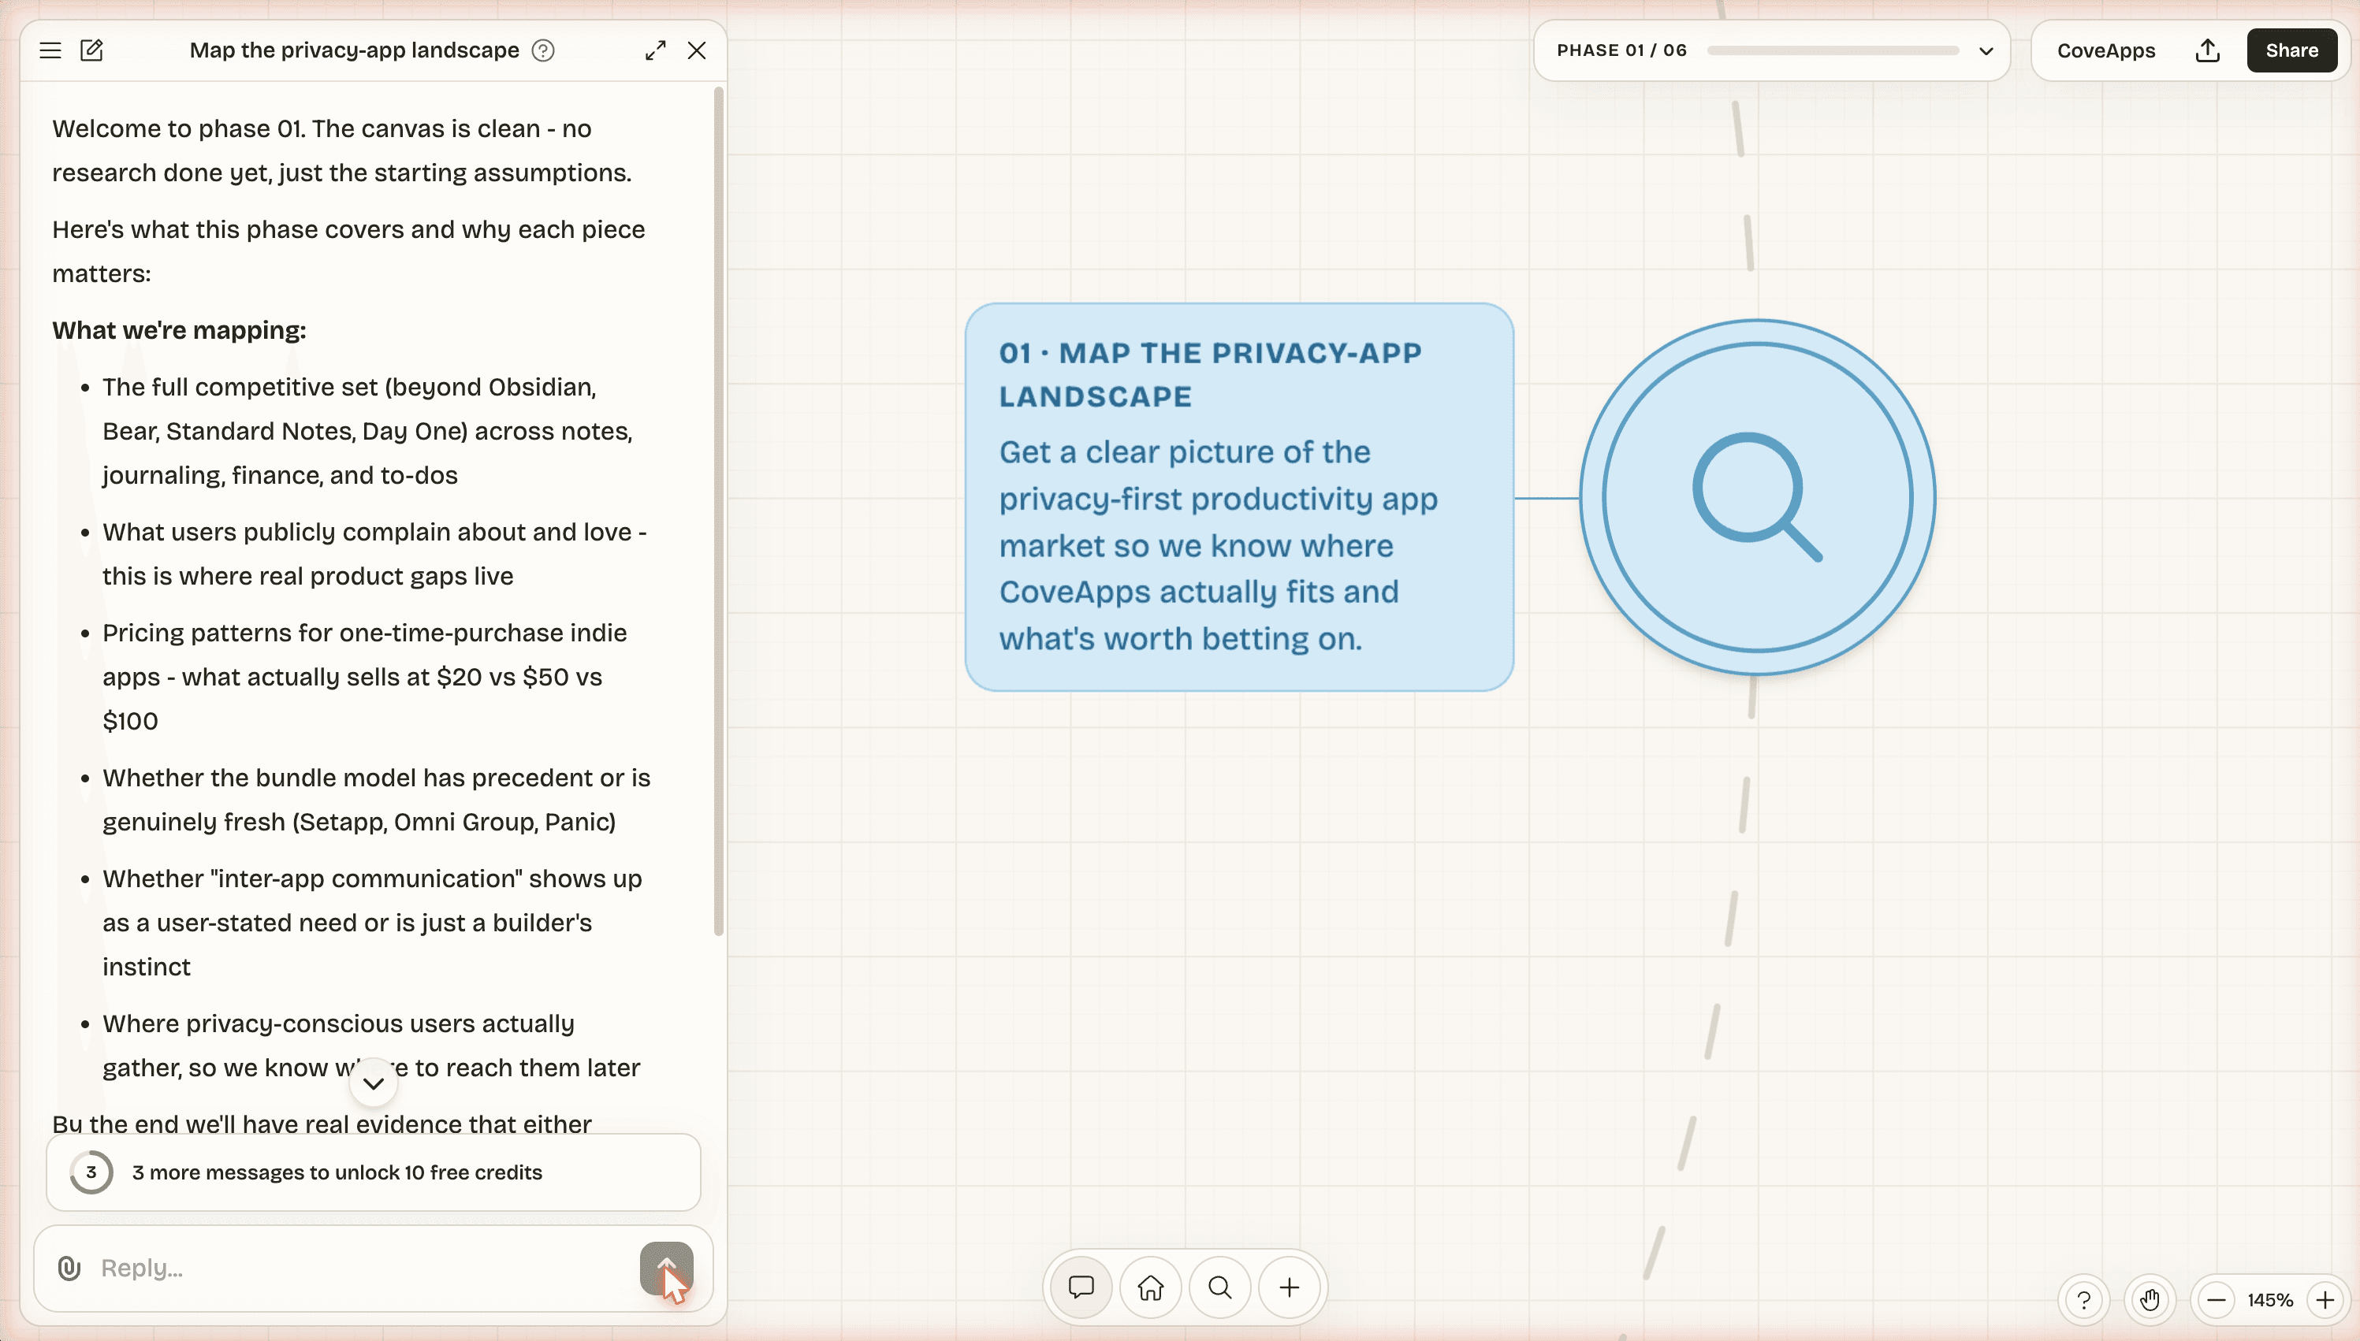This screenshot has width=2360, height=1341.
Task: Click the Share button
Action: tap(2292, 50)
